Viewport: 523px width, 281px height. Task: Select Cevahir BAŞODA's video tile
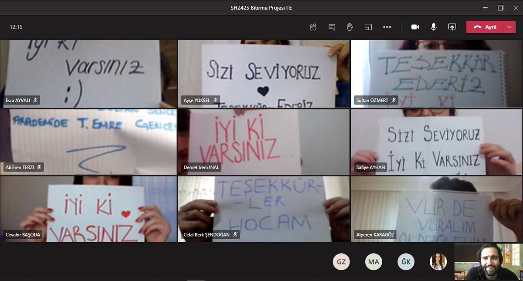click(88, 209)
